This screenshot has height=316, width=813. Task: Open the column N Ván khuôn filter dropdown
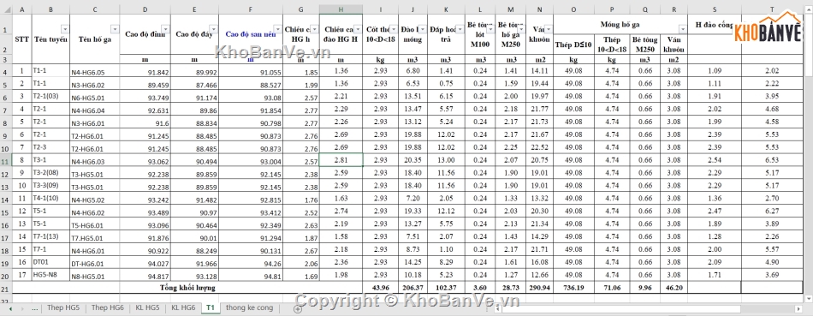pyautogui.click(x=549, y=29)
